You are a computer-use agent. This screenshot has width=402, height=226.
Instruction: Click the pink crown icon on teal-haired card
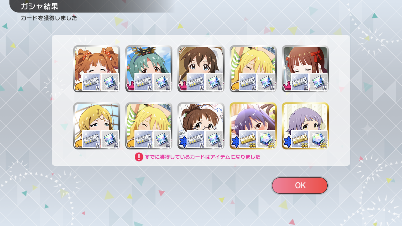(131, 87)
